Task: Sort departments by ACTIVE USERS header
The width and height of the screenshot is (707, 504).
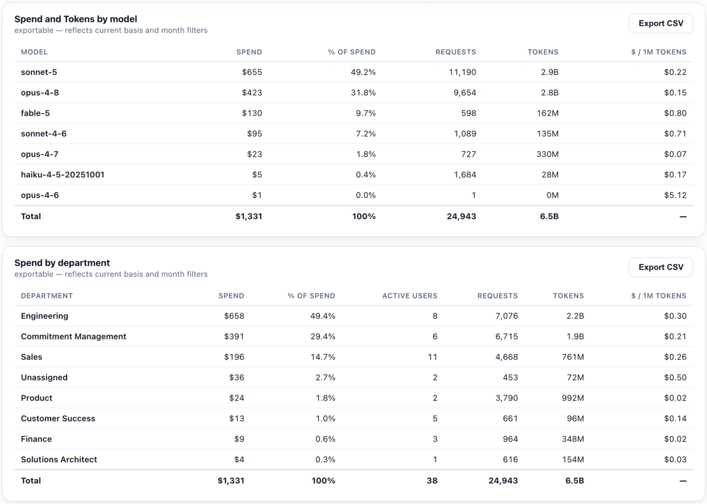Action: click(x=410, y=296)
